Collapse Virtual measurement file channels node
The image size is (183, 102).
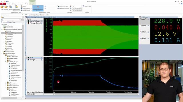[2, 29]
